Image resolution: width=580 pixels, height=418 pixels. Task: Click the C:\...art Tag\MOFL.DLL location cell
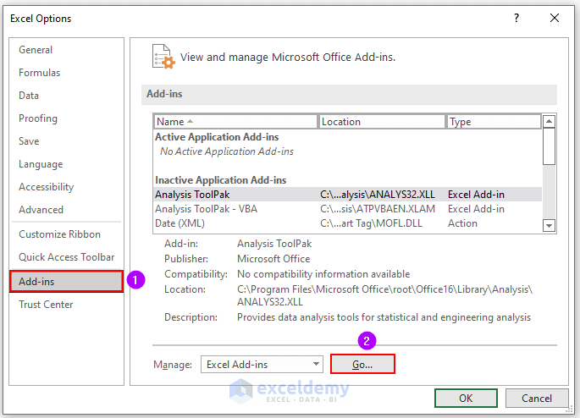pos(371,223)
